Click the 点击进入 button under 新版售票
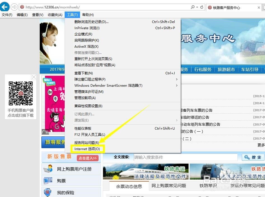This screenshot has width=265, height=197. (x=87, y=158)
